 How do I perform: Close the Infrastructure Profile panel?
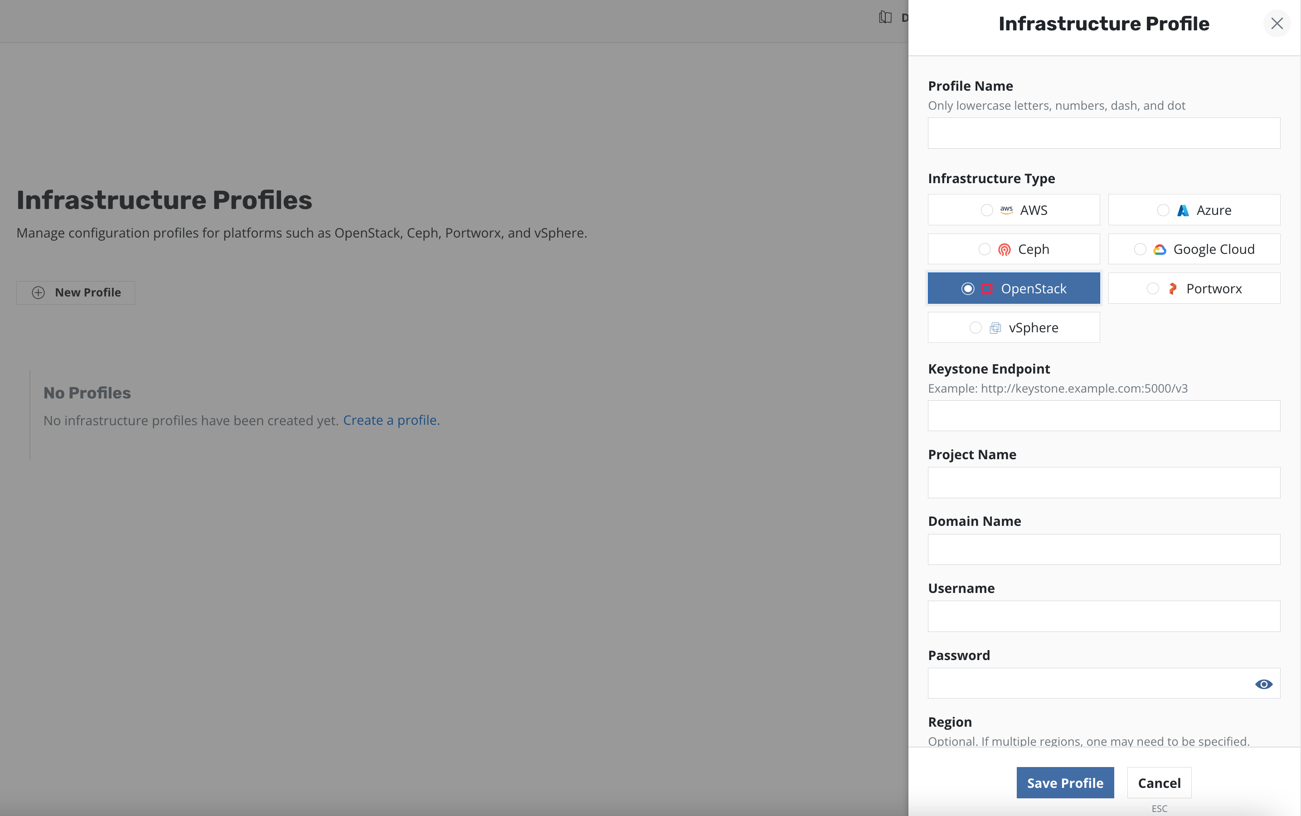[x=1276, y=23]
